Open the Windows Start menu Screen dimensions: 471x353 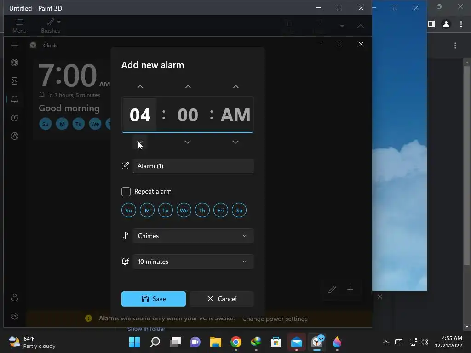[135, 342]
